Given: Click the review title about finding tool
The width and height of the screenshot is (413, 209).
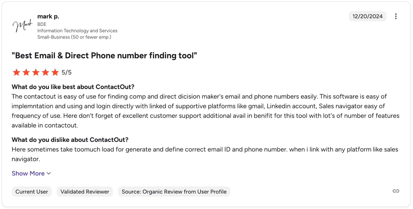Looking at the screenshot, I should coord(104,56).
